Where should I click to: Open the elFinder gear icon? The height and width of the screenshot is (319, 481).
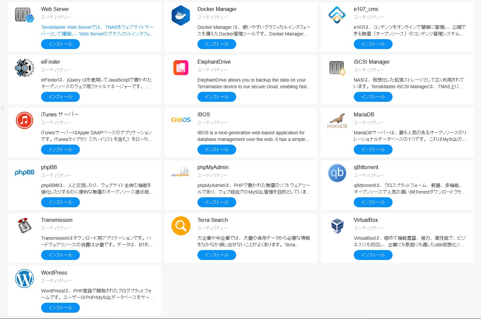pos(24,68)
